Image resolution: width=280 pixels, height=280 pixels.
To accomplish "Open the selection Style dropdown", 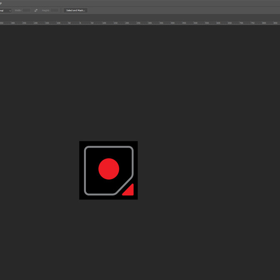I will click(x=5, y=10).
